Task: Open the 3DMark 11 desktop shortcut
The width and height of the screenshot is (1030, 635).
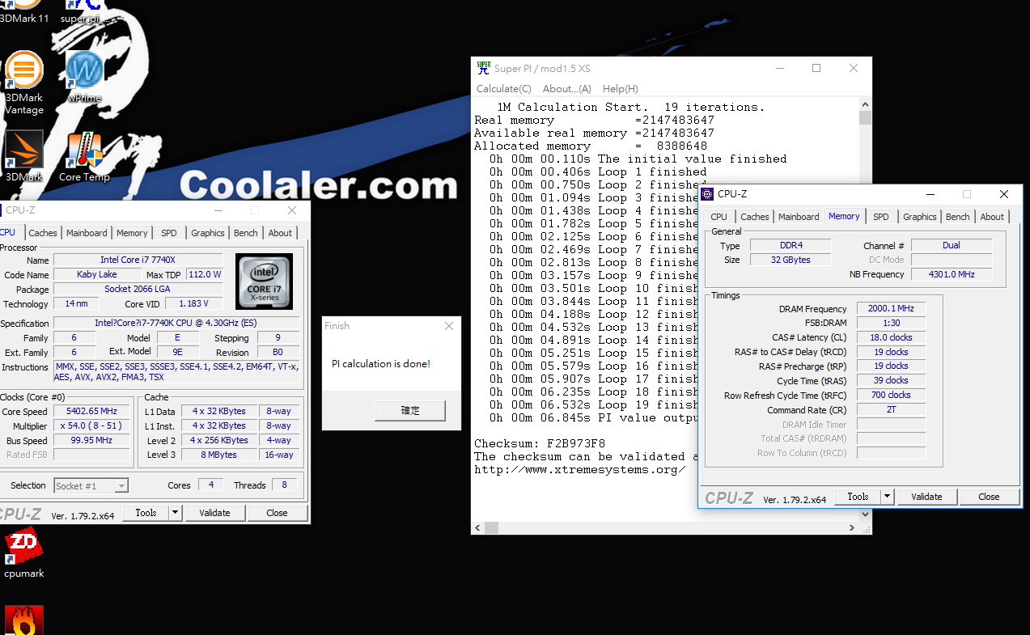Action: pyautogui.click(x=24, y=12)
